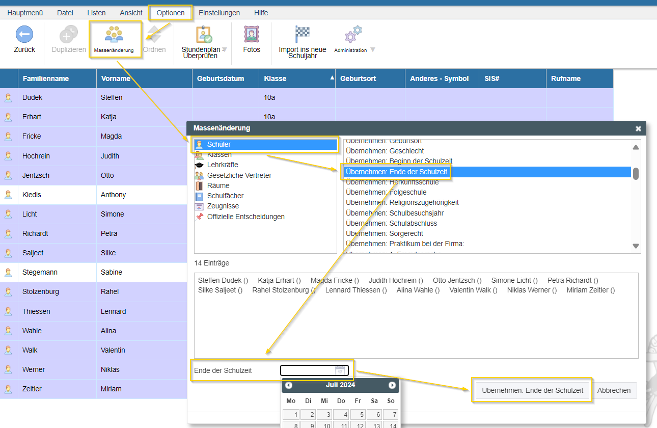Select Schüler in the category list
This screenshot has width=657, height=428.
[x=266, y=145]
